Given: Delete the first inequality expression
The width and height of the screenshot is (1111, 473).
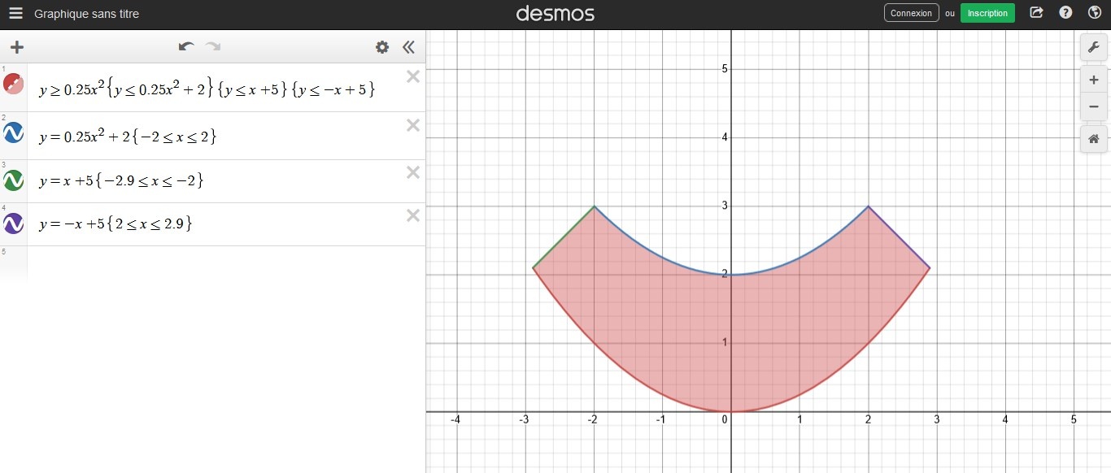Looking at the screenshot, I should [412, 77].
